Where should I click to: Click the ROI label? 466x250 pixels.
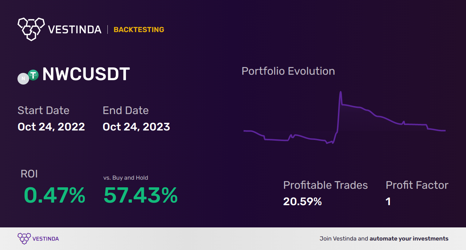(x=29, y=174)
